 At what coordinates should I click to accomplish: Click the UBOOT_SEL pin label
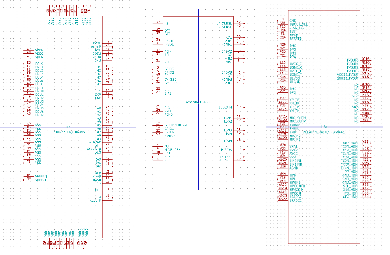pos(298,25)
